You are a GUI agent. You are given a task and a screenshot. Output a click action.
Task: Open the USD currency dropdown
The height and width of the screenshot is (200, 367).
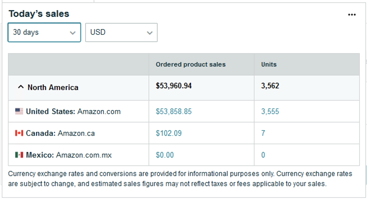pos(121,32)
